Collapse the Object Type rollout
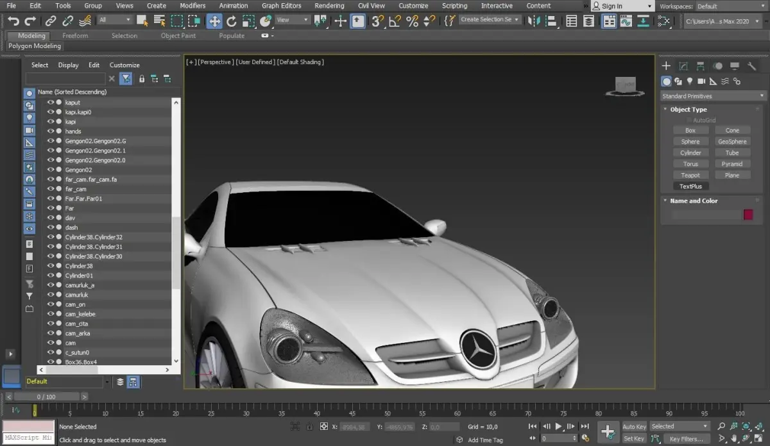Viewport: 770px width, 446px height. (689, 110)
